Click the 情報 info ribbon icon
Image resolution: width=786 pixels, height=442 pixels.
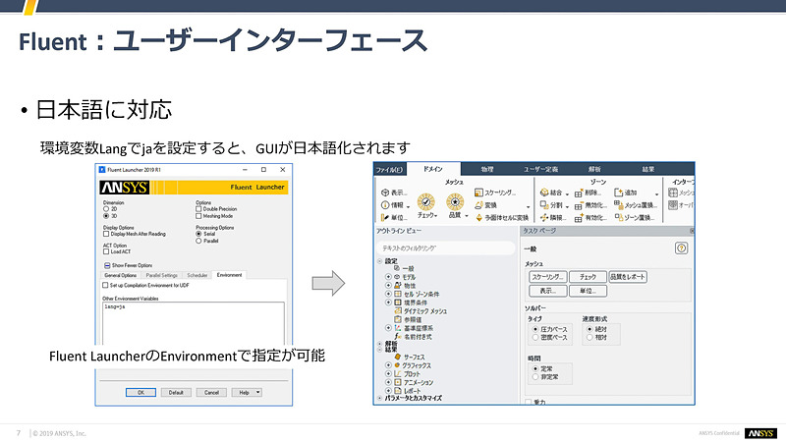[385, 205]
